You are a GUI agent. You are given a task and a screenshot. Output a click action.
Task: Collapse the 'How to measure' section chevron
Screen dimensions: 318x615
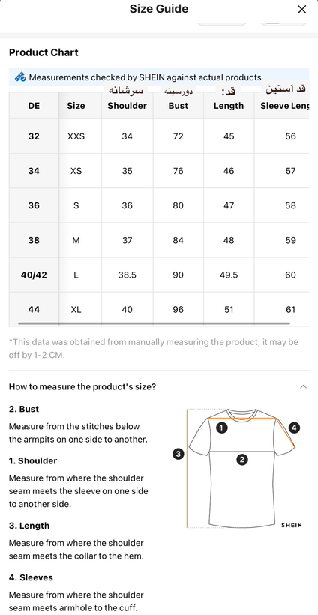[x=303, y=387]
